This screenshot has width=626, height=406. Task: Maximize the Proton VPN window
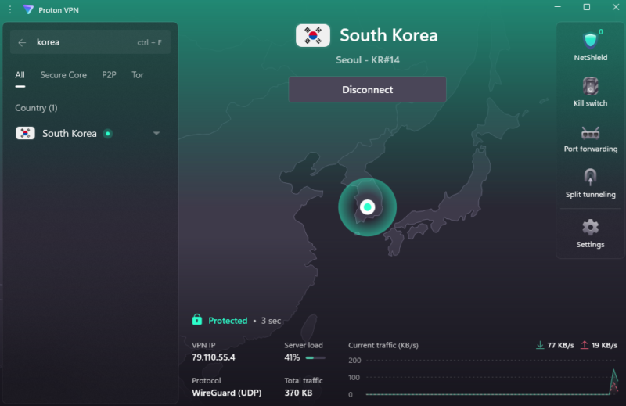(x=586, y=7)
